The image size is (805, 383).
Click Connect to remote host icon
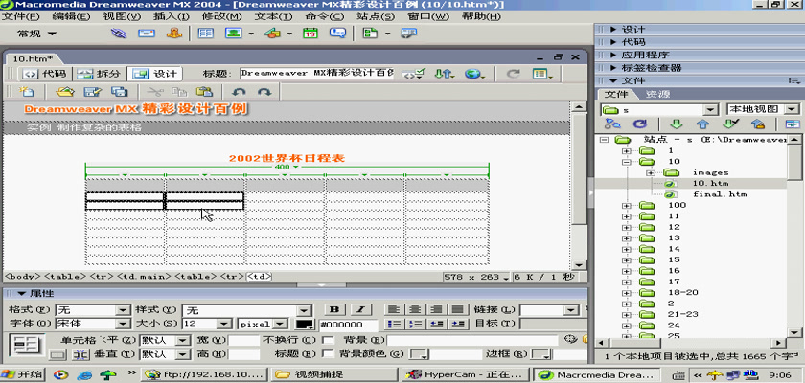tap(612, 124)
